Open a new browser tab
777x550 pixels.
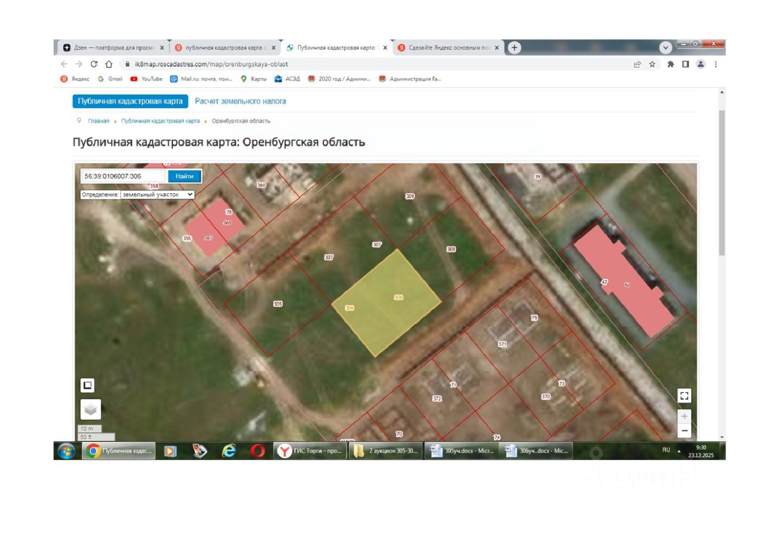point(514,47)
